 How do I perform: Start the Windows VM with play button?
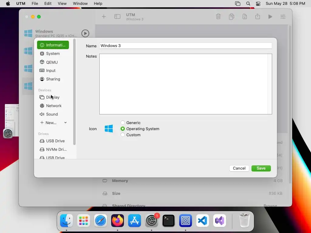[x=85, y=33]
